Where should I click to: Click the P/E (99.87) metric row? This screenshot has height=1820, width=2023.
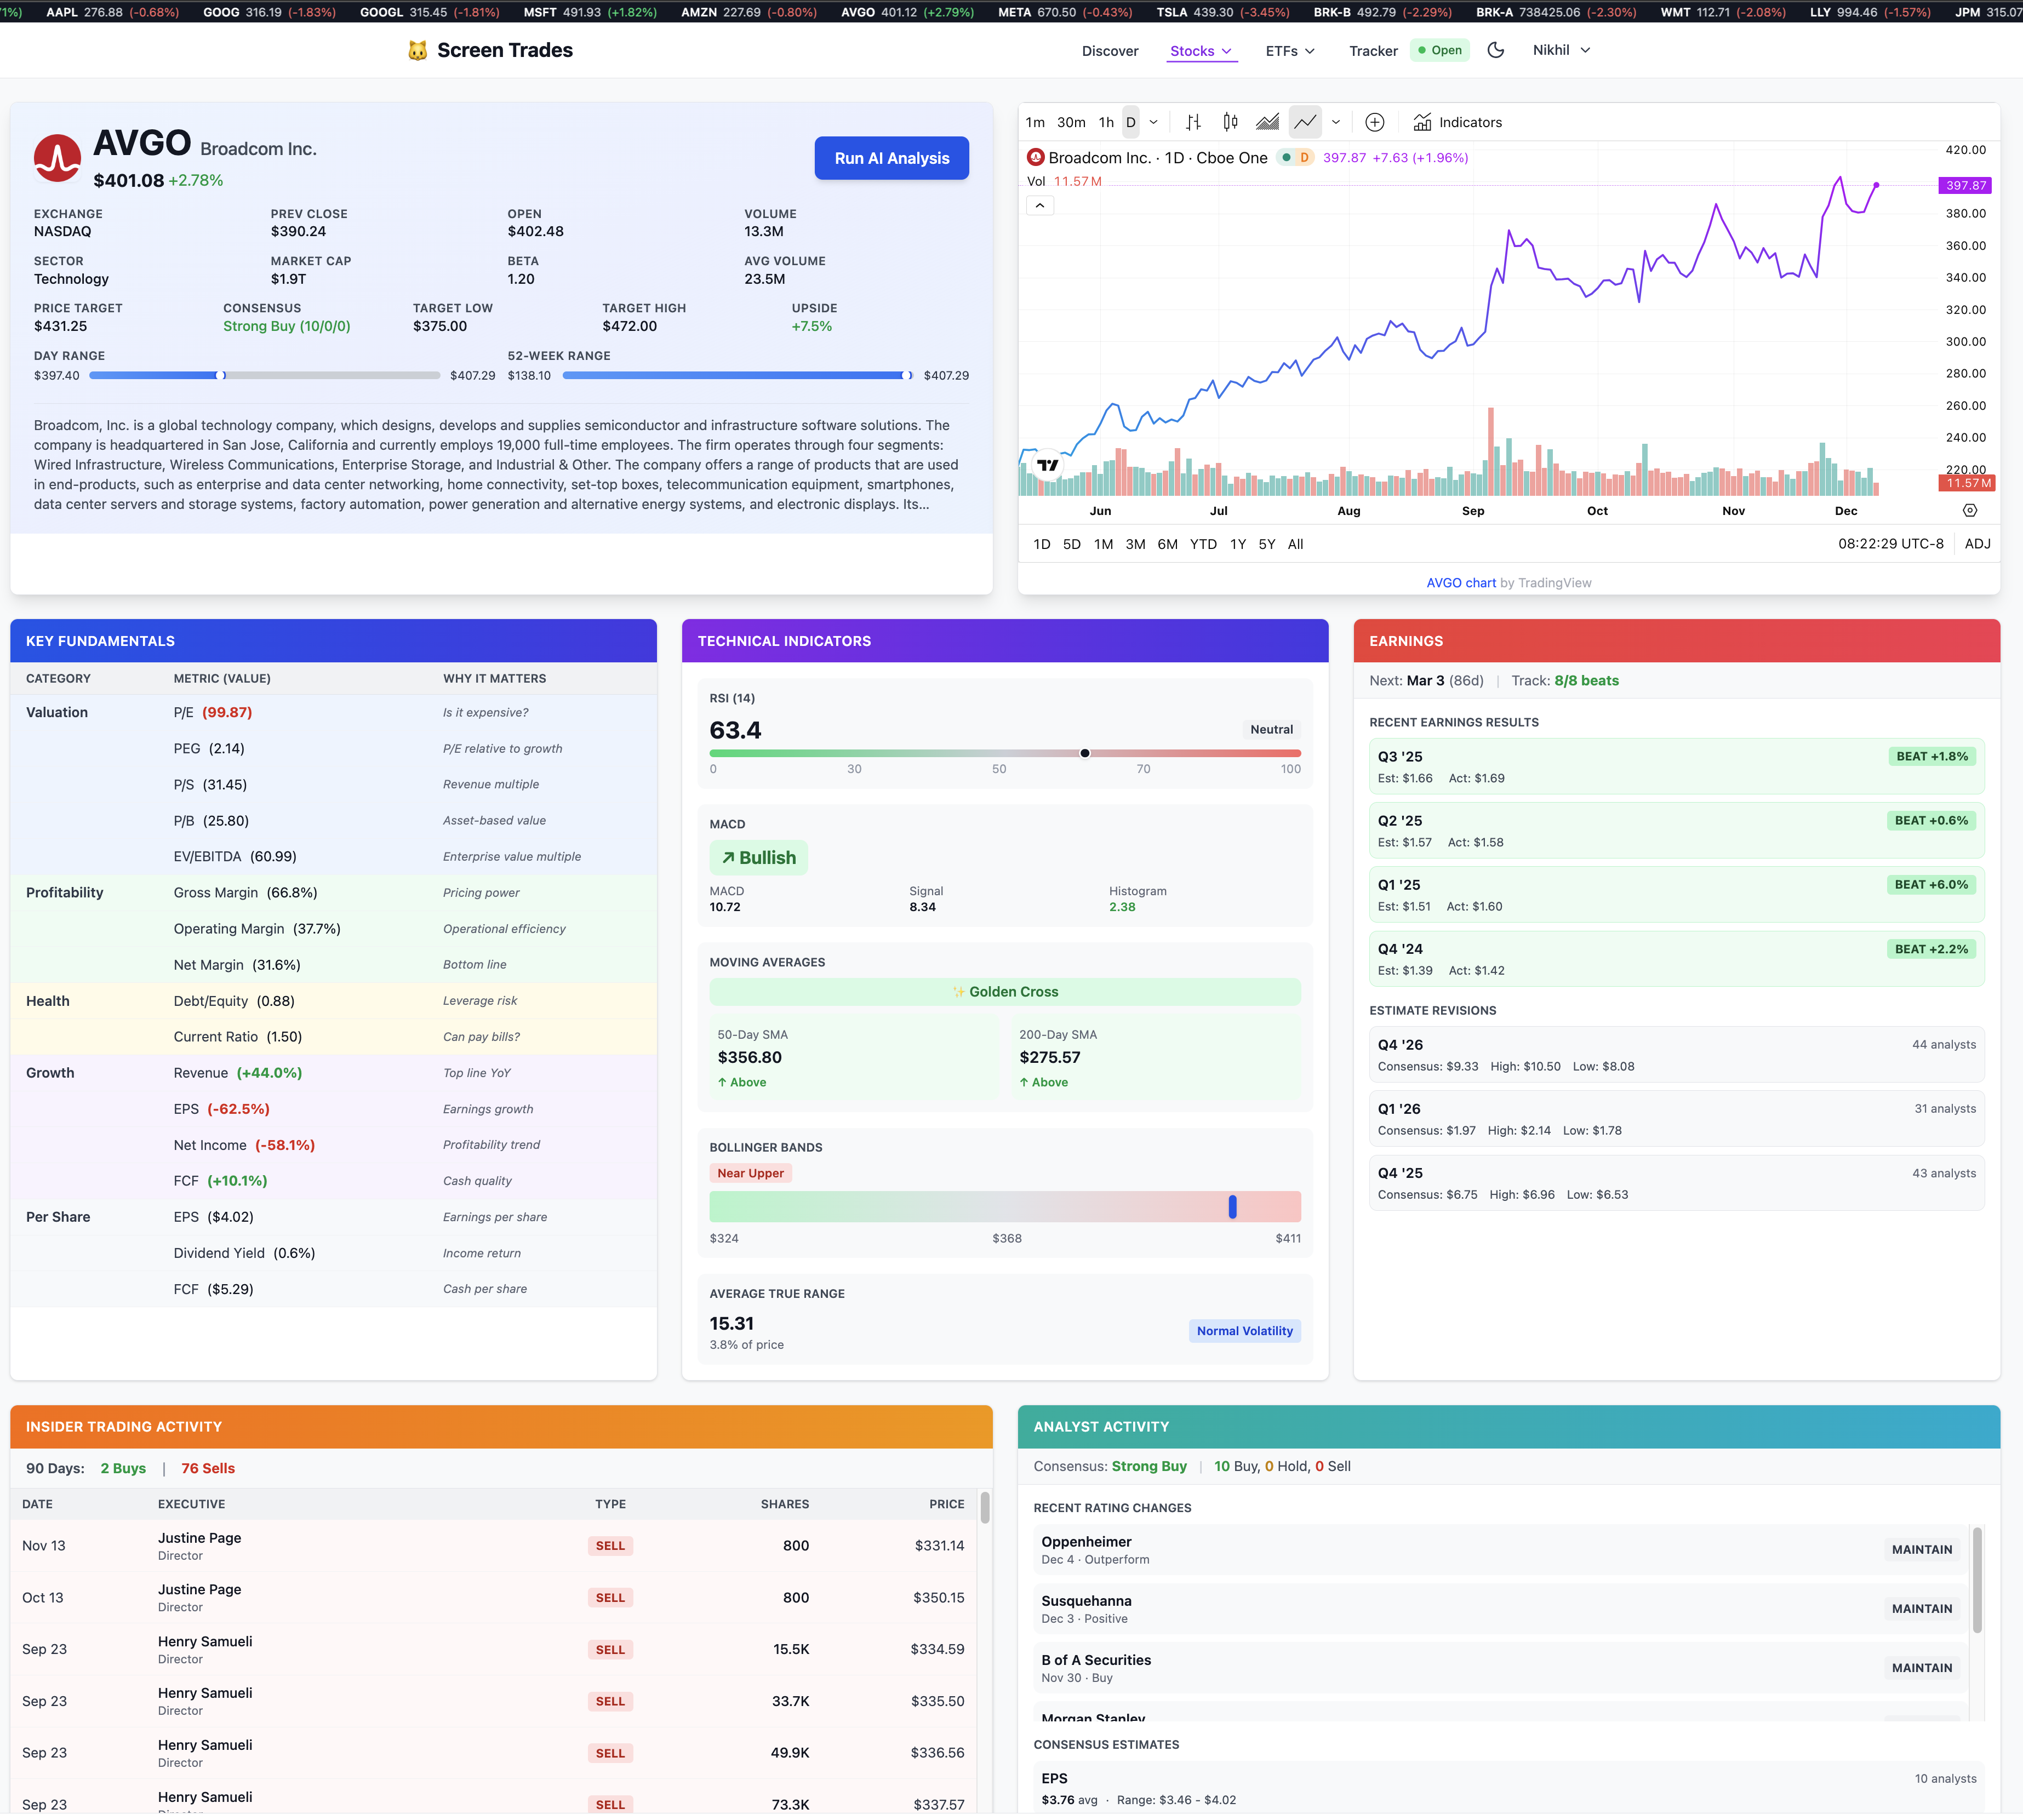pos(333,713)
